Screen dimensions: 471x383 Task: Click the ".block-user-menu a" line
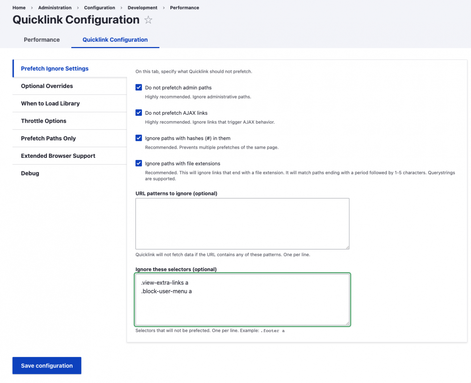[167, 291]
